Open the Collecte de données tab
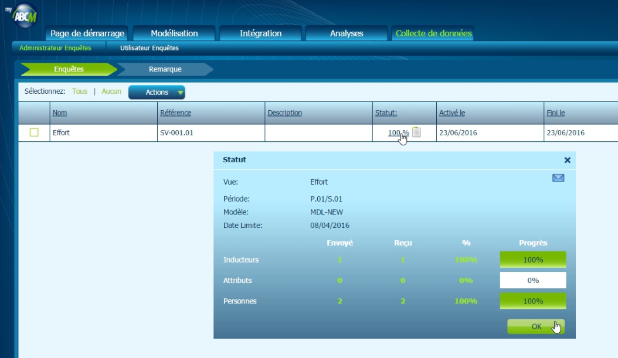The image size is (618, 358). pos(433,33)
